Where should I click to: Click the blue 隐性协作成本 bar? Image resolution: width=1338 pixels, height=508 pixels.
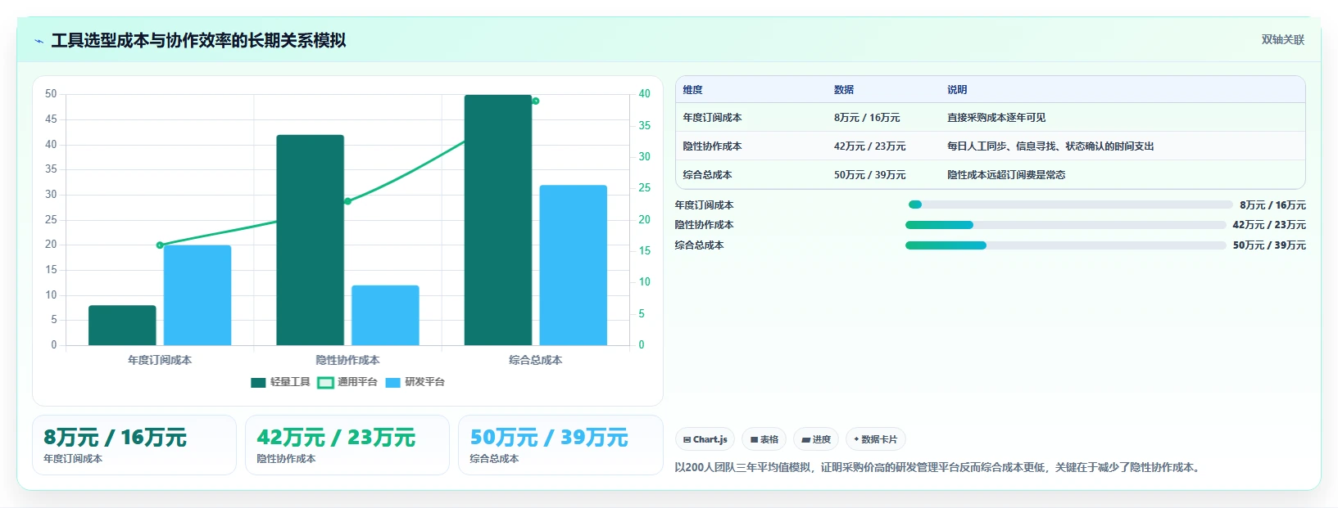pyautogui.click(x=385, y=315)
